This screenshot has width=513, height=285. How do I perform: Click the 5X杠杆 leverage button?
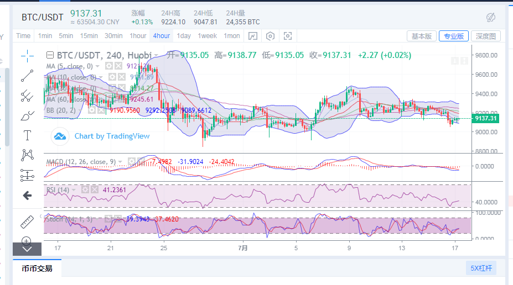click(x=481, y=268)
